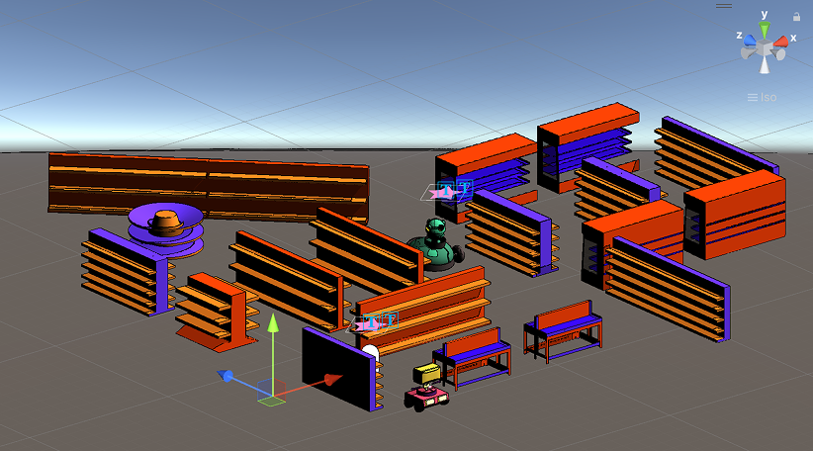The image size is (813, 451).
Task: Click center cube of the orientation gizmo
Action: point(765,48)
